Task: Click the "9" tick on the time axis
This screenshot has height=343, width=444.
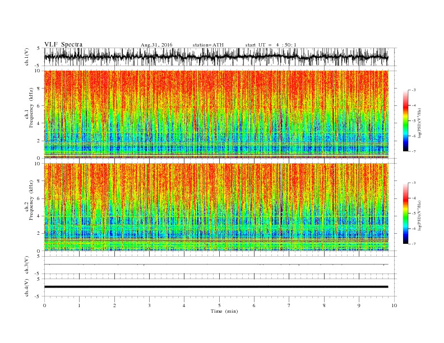Action: (x=359, y=305)
